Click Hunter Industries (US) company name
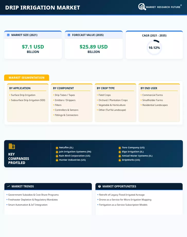Viewport: 187px width, 237px height. click(x=72, y=160)
